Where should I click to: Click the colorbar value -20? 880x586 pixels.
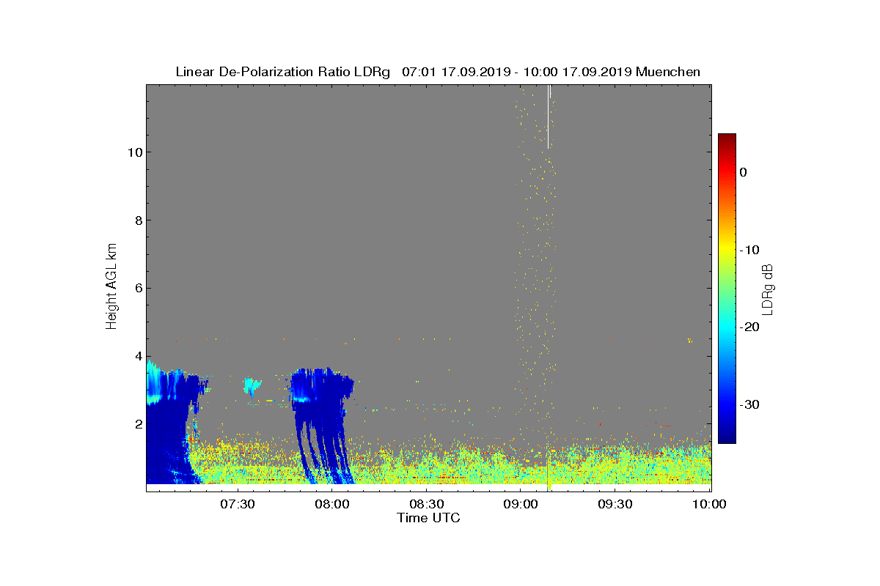point(749,327)
